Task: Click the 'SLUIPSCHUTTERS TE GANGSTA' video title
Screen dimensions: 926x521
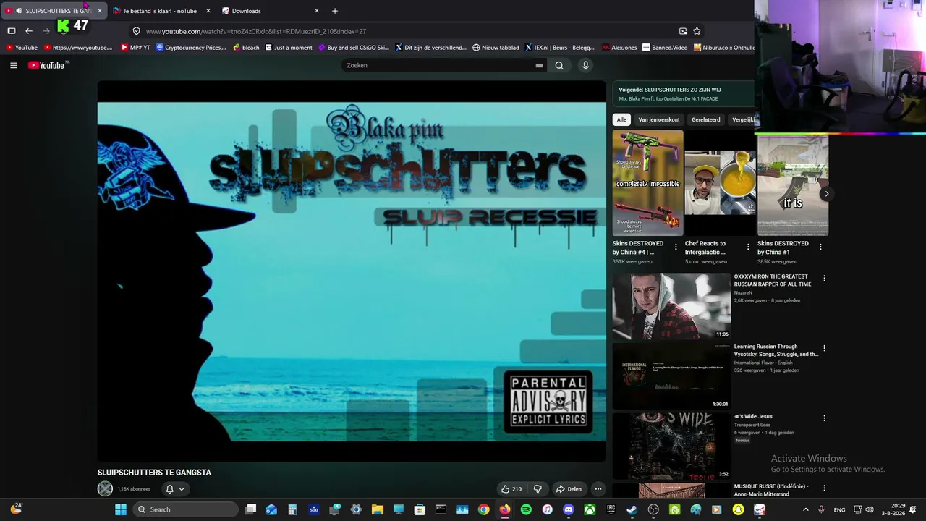Action: [x=154, y=473]
